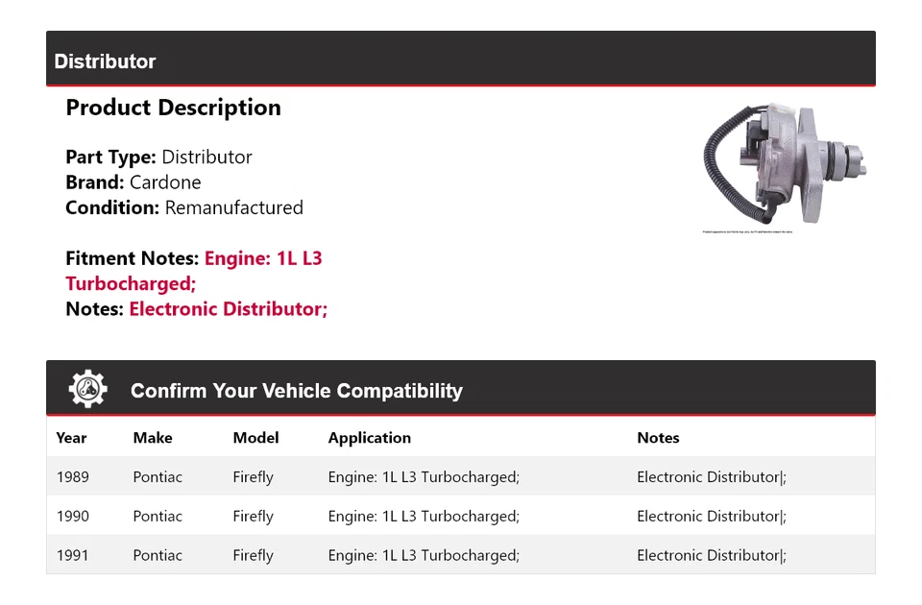Click the red Electronic Distributor notes text
The height and width of the screenshot is (605, 922).
point(228,309)
